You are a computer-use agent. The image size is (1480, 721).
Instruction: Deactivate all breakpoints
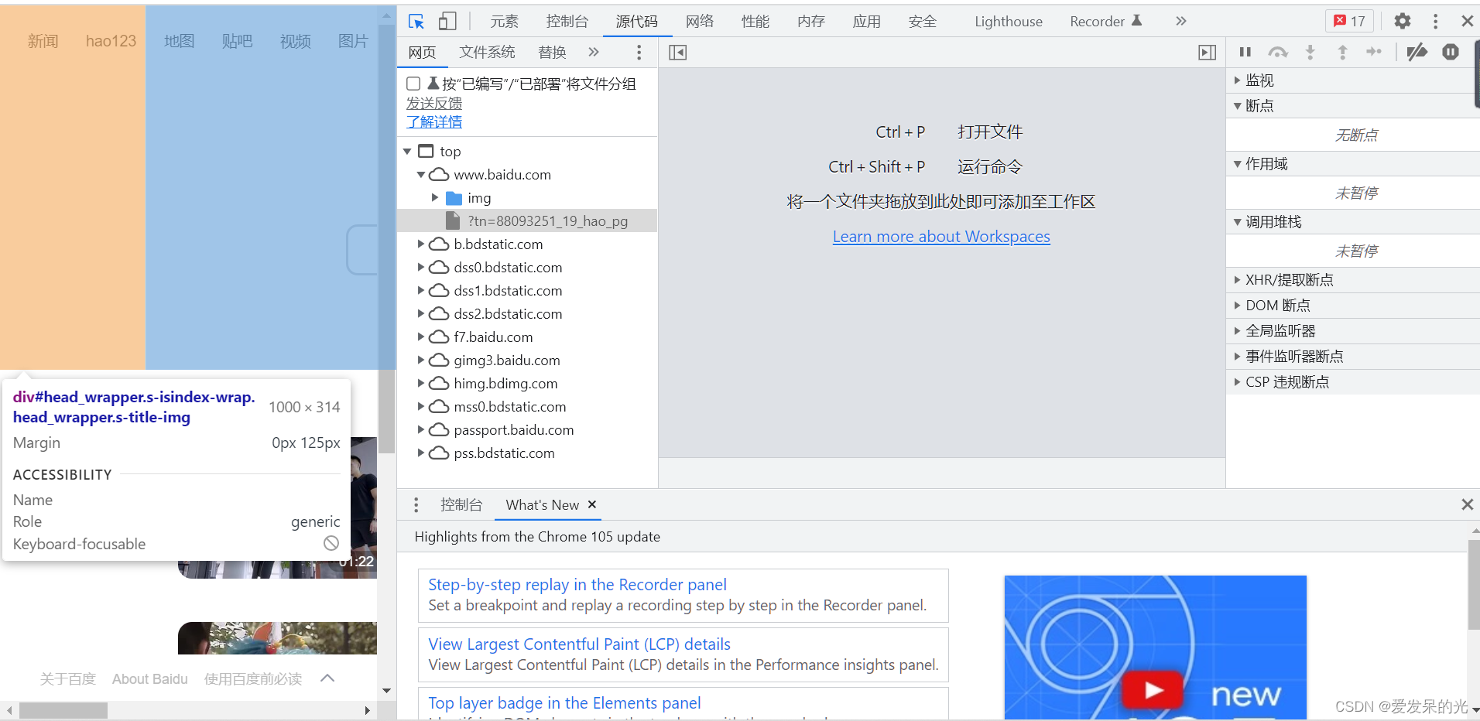point(1417,52)
